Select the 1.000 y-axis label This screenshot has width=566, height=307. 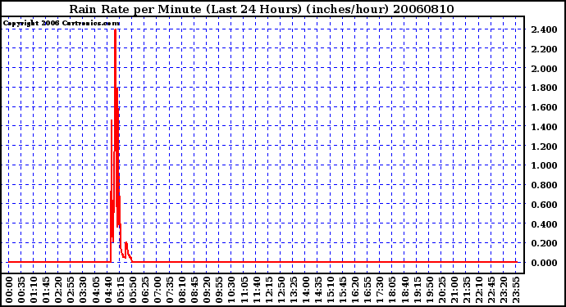pos(544,165)
